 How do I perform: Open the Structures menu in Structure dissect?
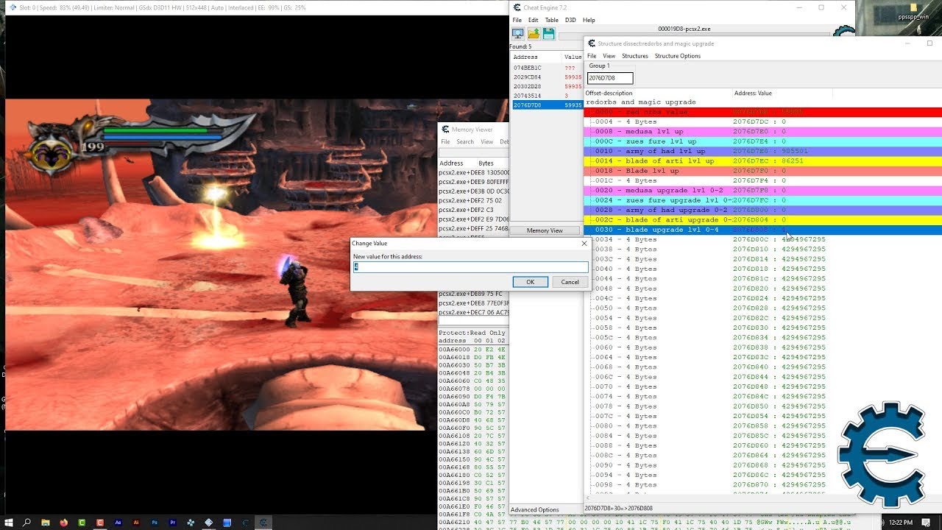(634, 56)
